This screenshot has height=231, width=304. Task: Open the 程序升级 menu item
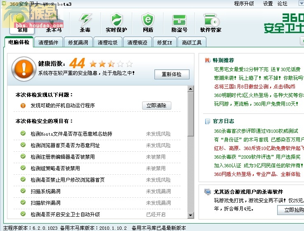click(x=244, y=4)
